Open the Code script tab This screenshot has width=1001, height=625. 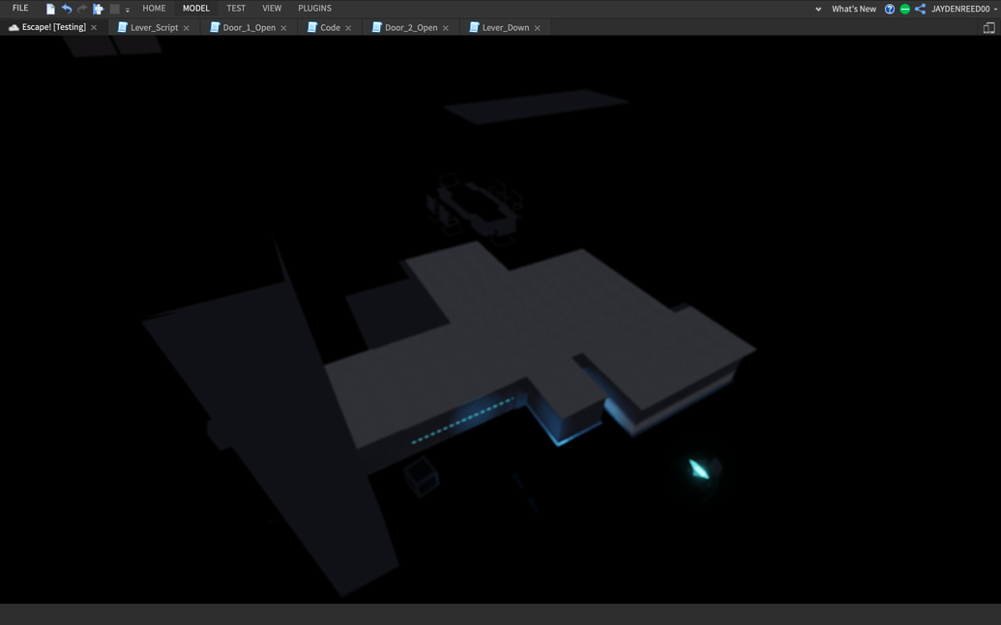coord(330,27)
